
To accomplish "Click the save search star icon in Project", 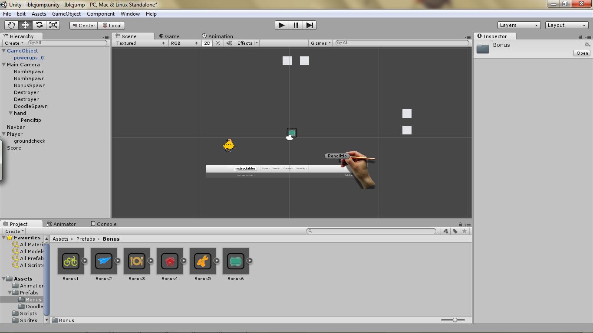I will pyautogui.click(x=465, y=231).
